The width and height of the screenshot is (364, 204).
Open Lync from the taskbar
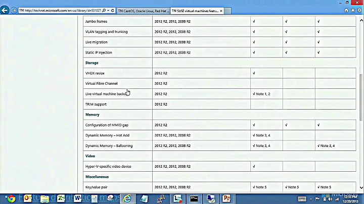point(177,198)
